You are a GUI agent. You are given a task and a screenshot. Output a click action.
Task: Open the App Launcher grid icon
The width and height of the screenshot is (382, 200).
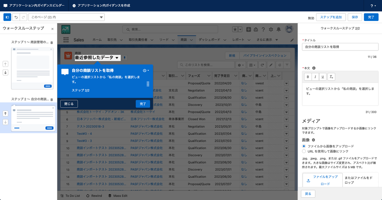[66, 40]
